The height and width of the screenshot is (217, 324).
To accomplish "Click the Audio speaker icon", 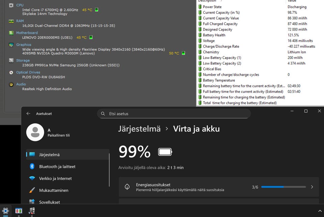I will tap(11, 84).
